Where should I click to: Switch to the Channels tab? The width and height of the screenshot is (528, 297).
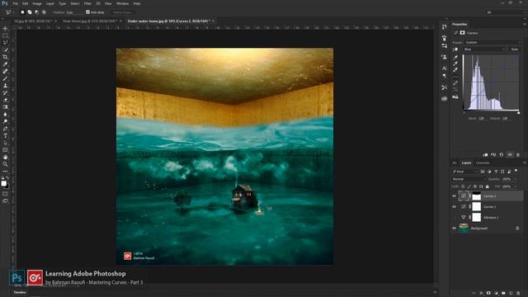click(x=483, y=163)
